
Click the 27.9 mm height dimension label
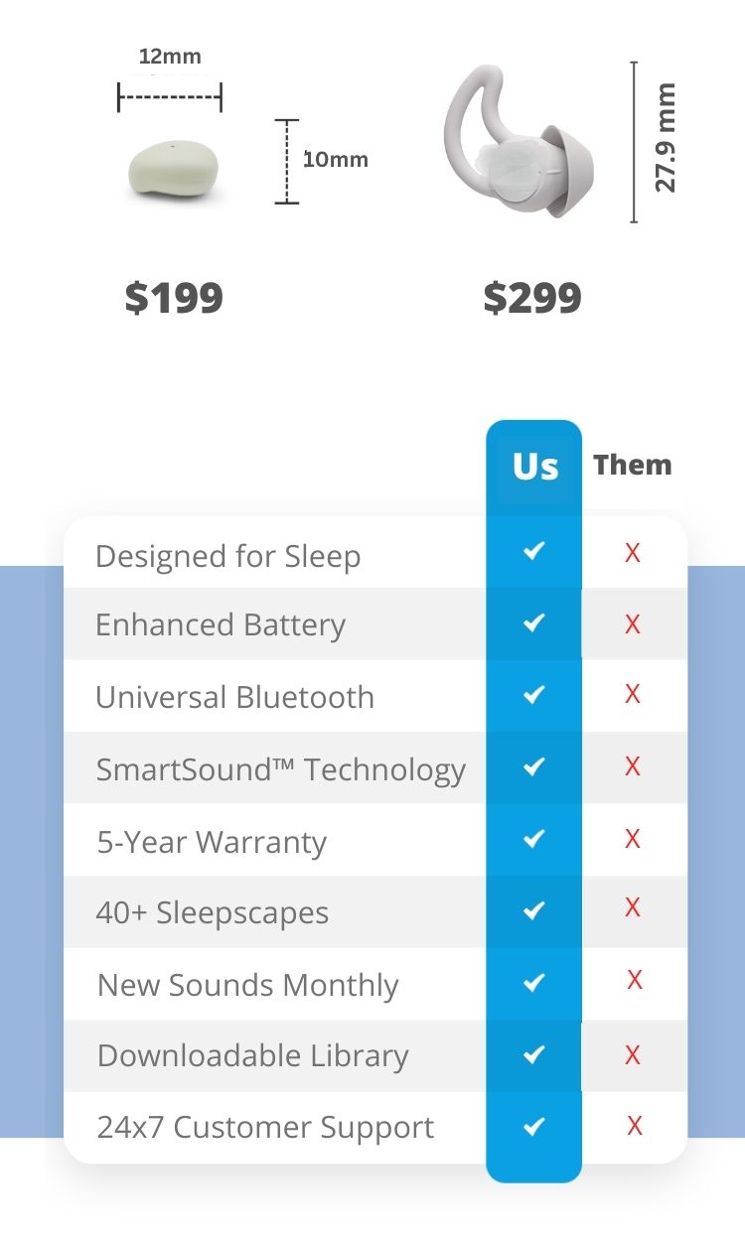coord(666,138)
